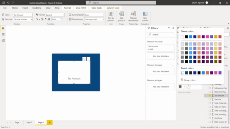Switch to the Modeling ribbon tab
Screen dimensions: 230x129
(37, 8)
